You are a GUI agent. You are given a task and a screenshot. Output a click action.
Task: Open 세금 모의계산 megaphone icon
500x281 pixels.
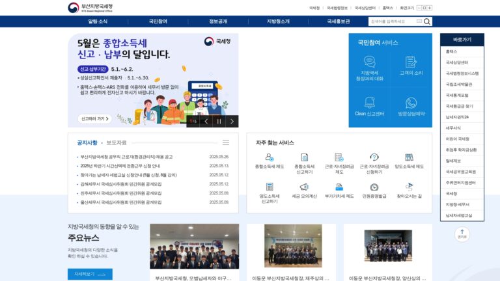304,187
